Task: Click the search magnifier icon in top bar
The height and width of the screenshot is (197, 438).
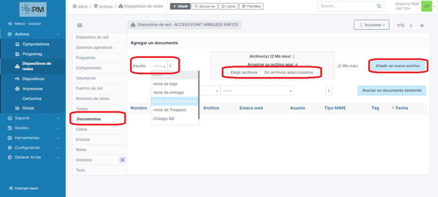Action: click(379, 6)
